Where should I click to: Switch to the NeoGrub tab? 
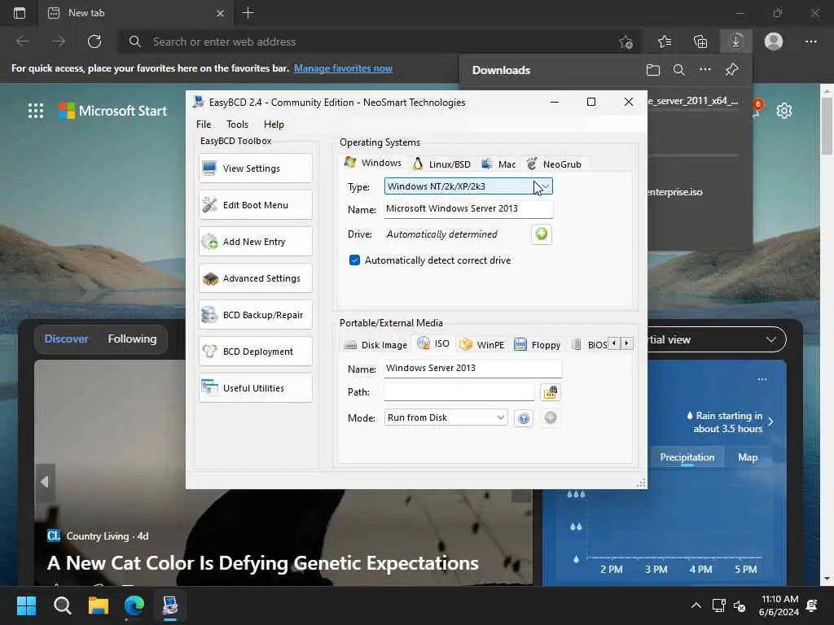pos(554,164)
